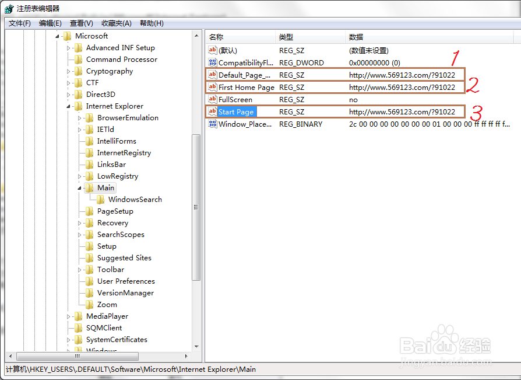
Task: Click the tree pane horizontal scrollbar thumb
Action: click(x=78, y=356)
